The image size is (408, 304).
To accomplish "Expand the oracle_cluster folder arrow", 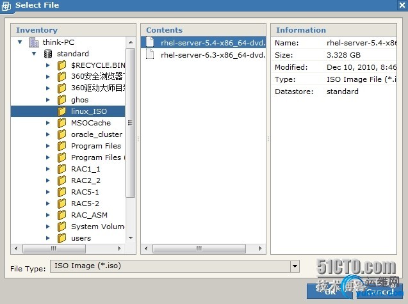I will click(47, 134).
